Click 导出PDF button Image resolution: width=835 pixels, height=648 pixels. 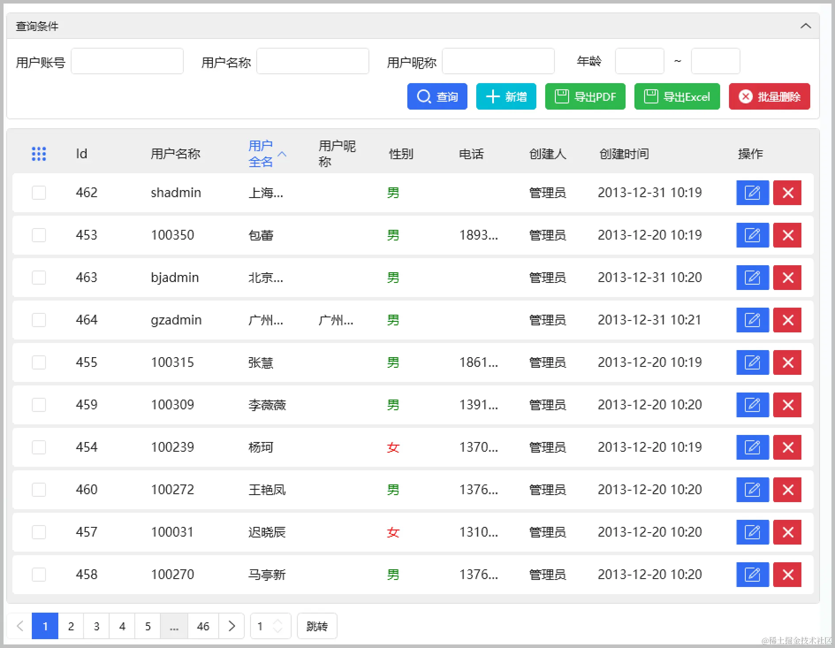[x=585, y=96]
